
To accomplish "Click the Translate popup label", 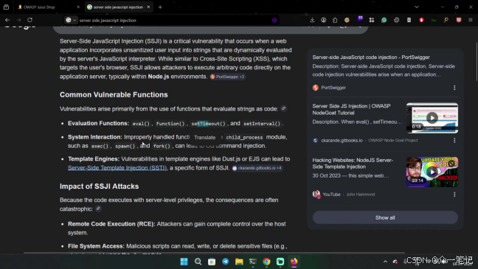I will [x=205, y=137].
